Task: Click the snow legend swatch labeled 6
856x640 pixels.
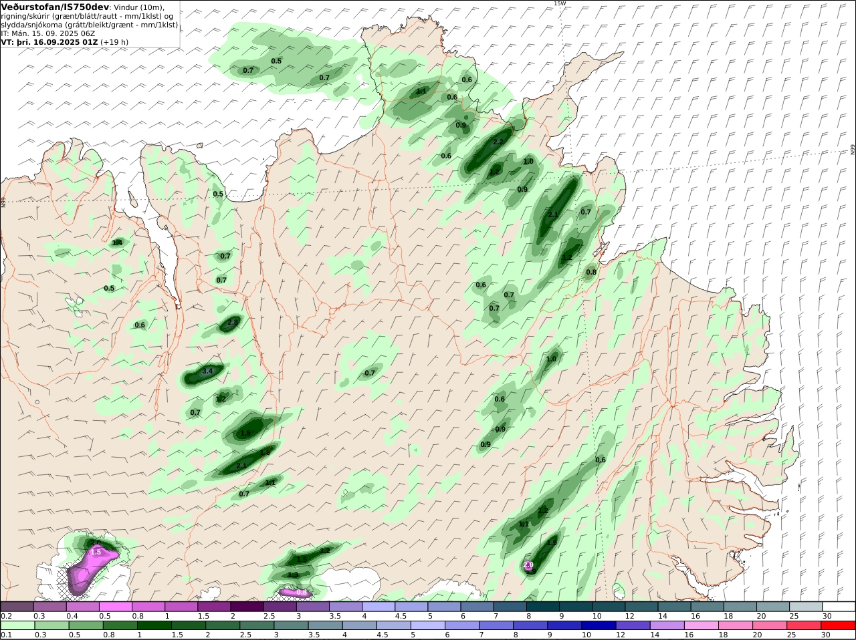Action: pyautogui.click(x=478, y=606)
